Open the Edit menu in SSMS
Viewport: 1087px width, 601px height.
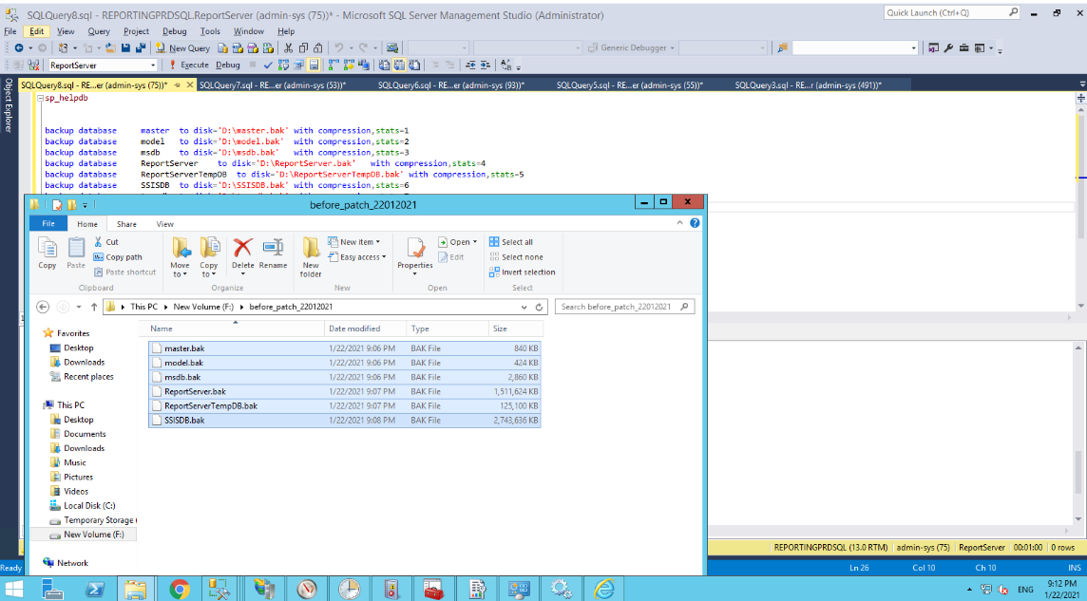click(x=37, y=31)
